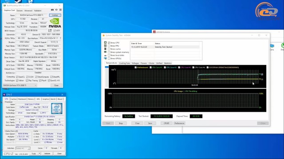Click GPU-Z refresh icon
This screenshot has height=159, width=284.
click(56, 10)
